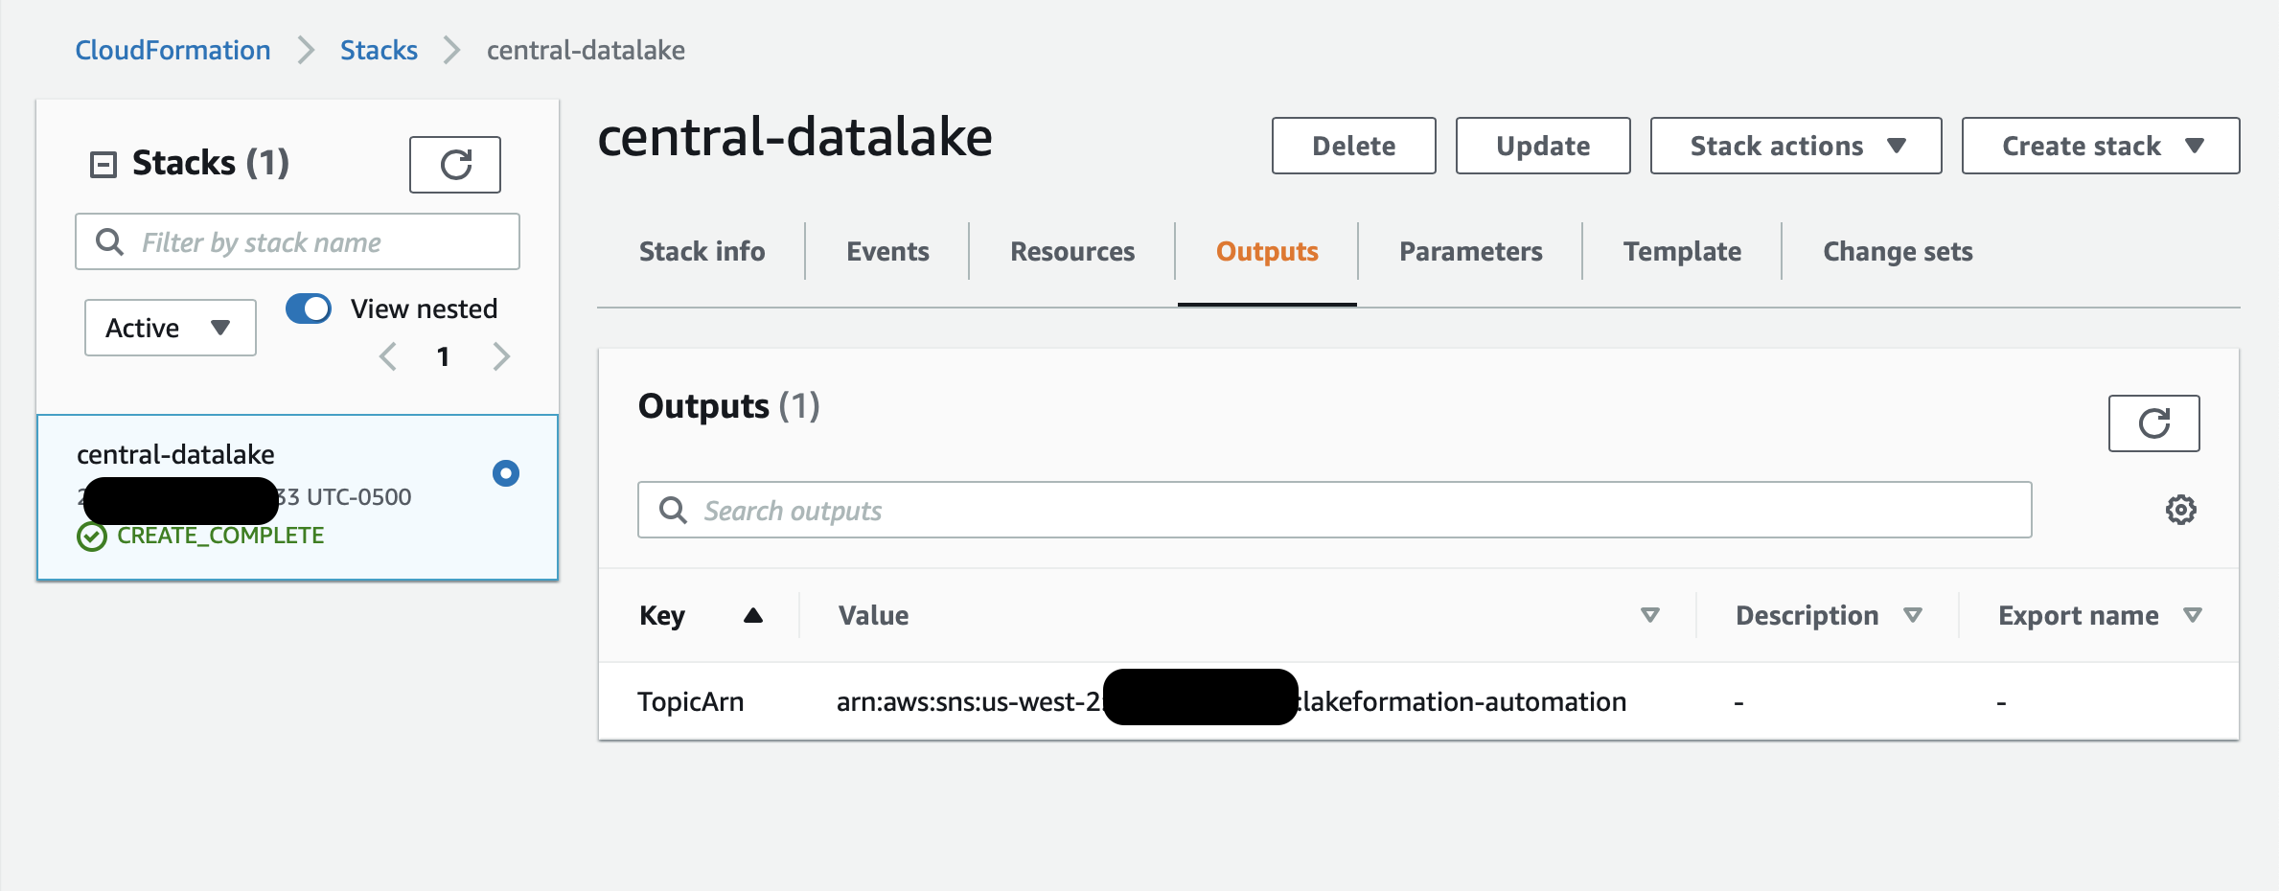Focus the Filter by stack name field
The image size is (2279, 891).
tap(297, 241)
